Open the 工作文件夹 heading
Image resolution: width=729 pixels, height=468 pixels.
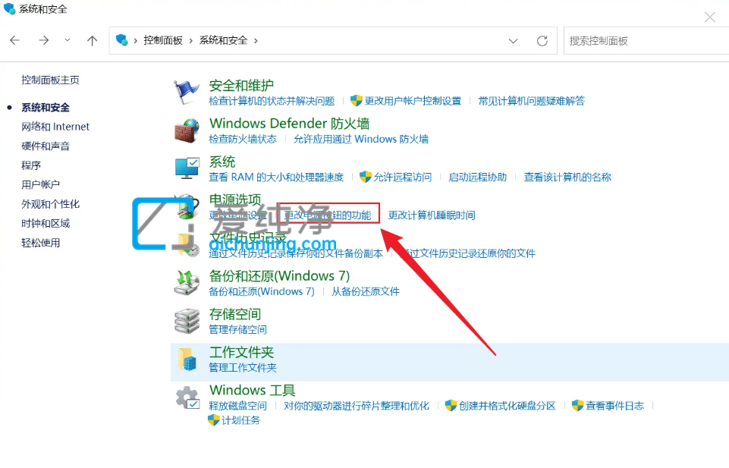click(x=241, y=352)
